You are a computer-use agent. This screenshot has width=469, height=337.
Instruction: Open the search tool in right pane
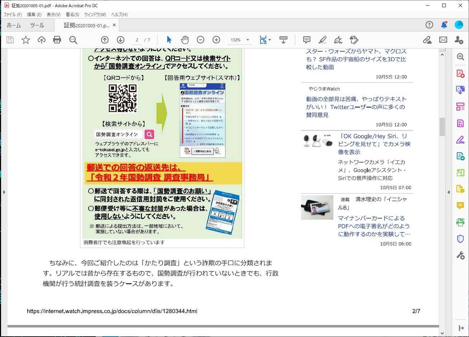click(460, 57)
